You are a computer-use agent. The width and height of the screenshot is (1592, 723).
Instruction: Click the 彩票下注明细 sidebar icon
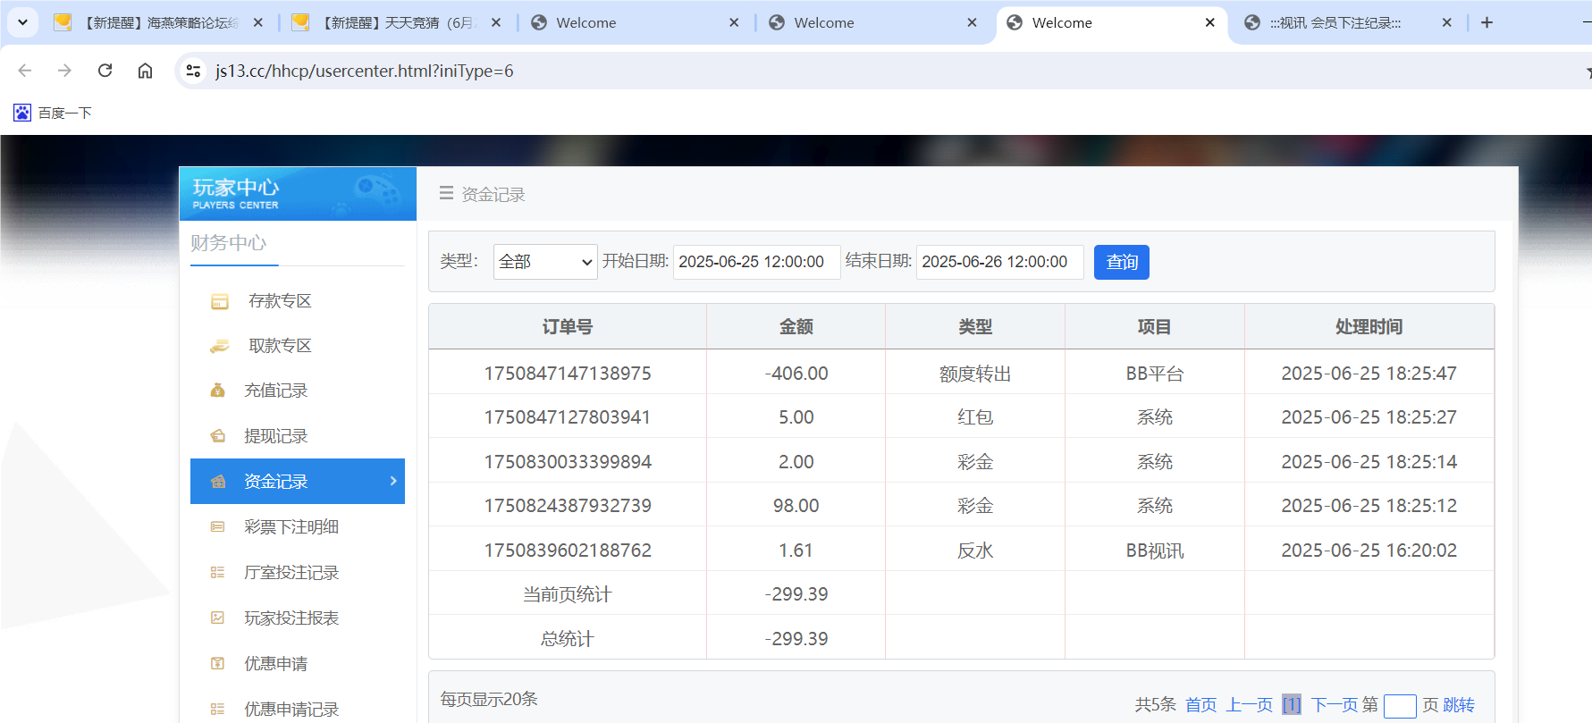tap(217, 527)
